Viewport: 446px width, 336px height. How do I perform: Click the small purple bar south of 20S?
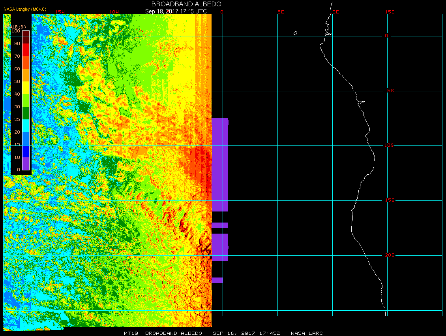(217, 280)
